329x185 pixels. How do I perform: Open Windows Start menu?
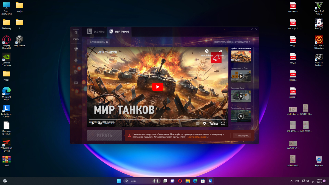click(119, 181)
